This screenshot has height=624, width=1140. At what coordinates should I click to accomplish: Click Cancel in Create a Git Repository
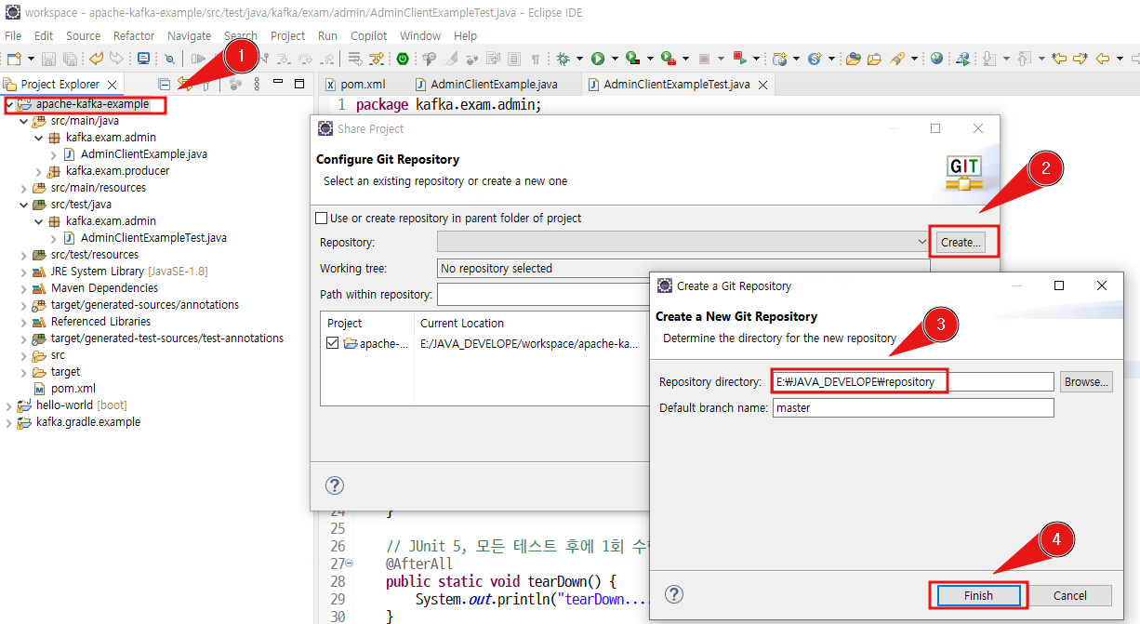coord(1070,595)
